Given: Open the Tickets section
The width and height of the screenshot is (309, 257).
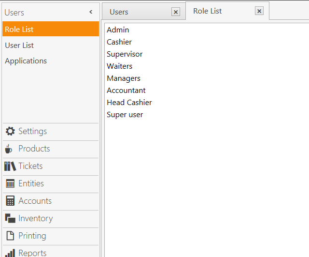Looking at the screenshot, I should point(51,166).
